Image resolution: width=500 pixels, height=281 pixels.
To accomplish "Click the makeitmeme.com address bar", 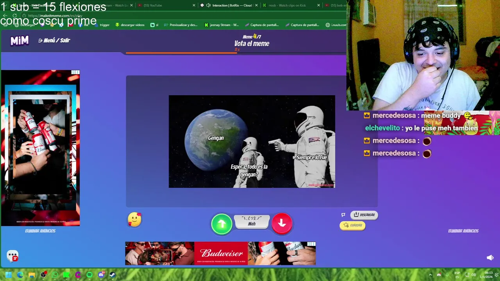I will coord(184,16).
